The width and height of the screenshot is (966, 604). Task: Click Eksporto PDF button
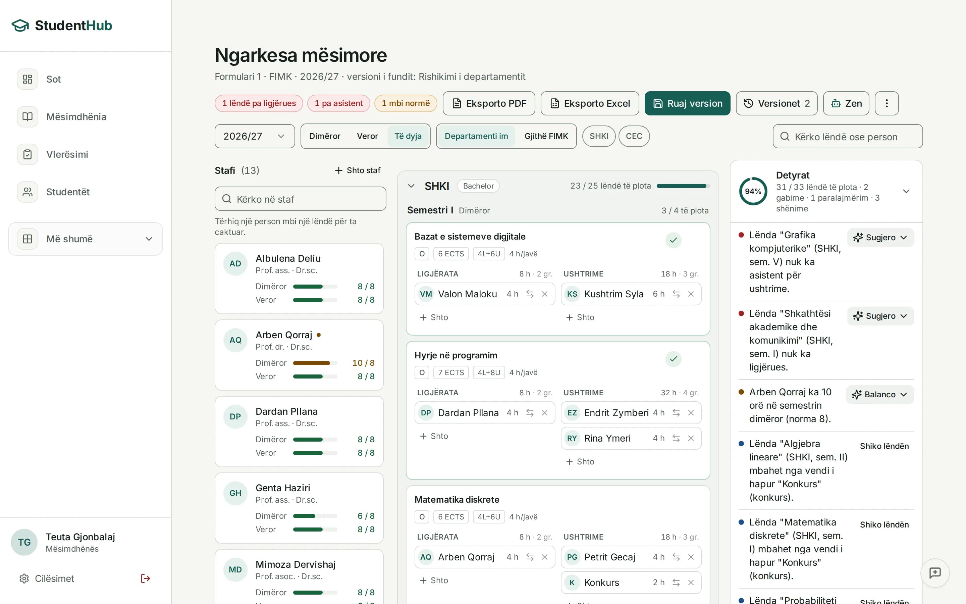(489, 103)
